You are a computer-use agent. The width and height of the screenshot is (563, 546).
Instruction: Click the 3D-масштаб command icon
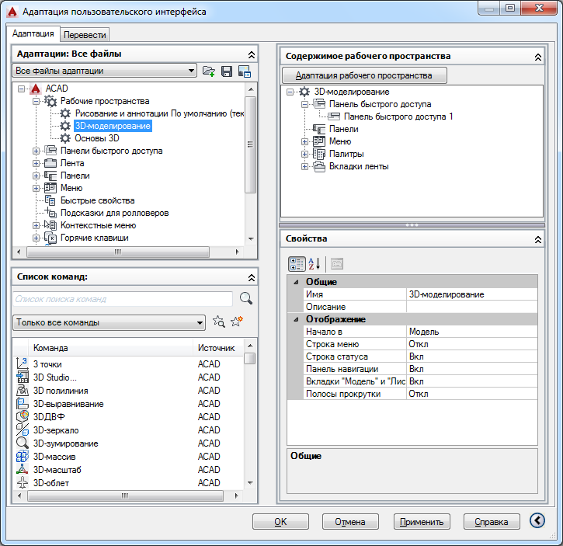coord(23,469)
